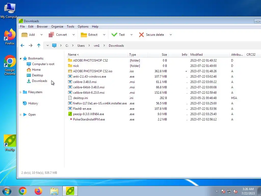Viewport: 261px width, 196px height.
Task: Open the Convert dropdown arrow
Action: [74, 35]
